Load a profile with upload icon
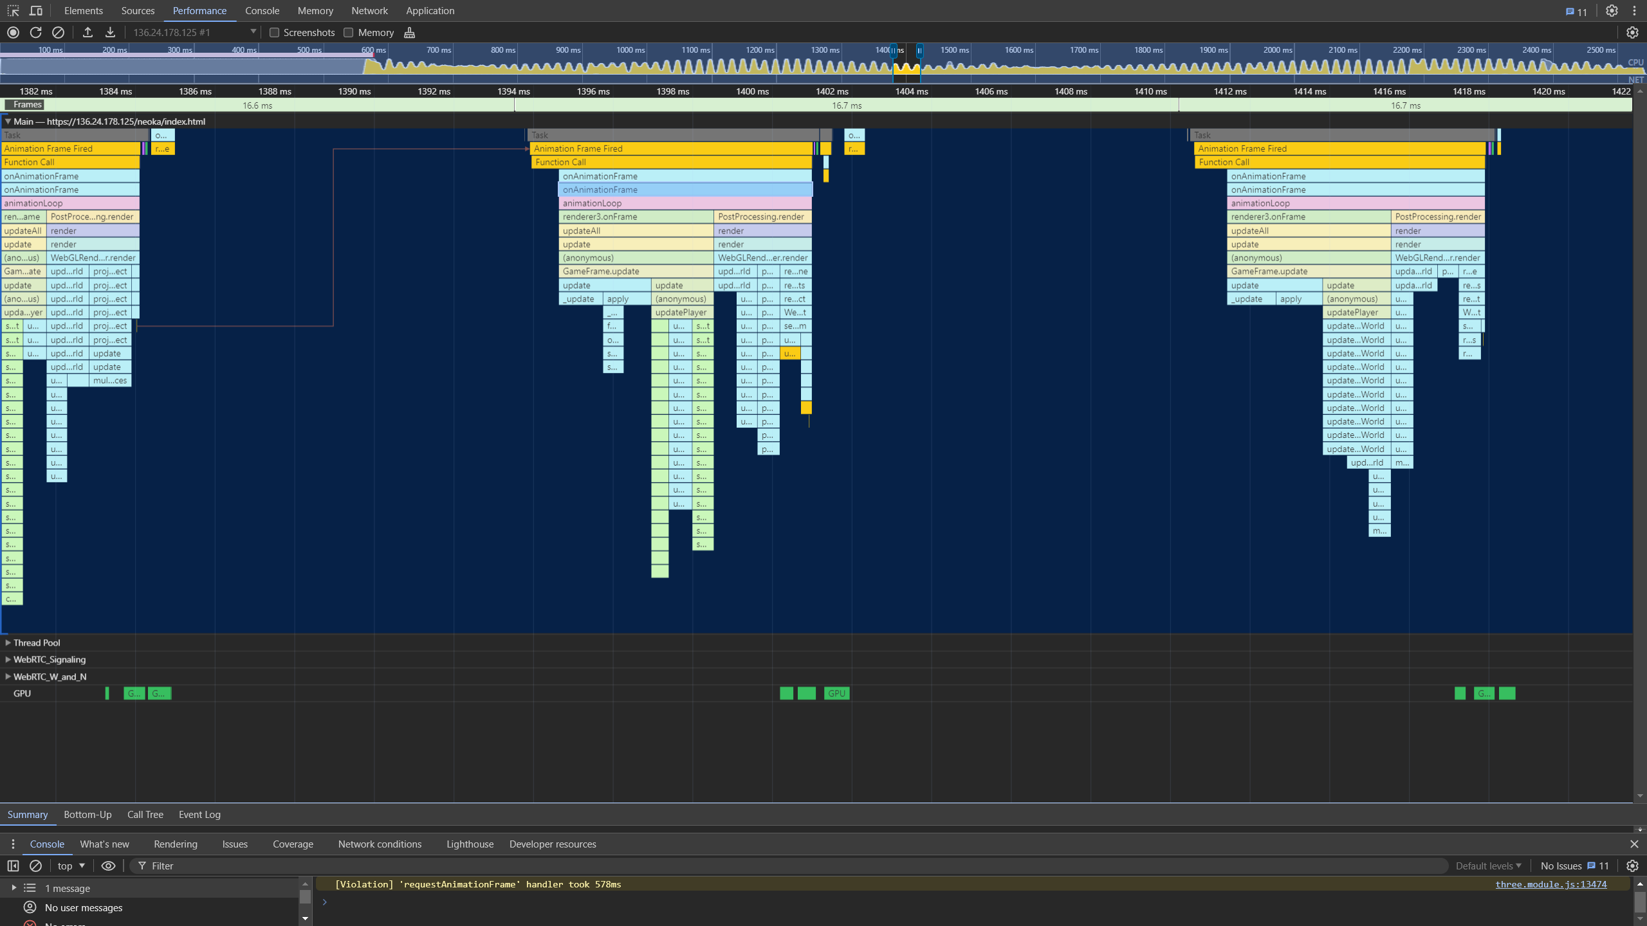The width and height of the screenshot is (1647, 926). click(x=87, y=32)
